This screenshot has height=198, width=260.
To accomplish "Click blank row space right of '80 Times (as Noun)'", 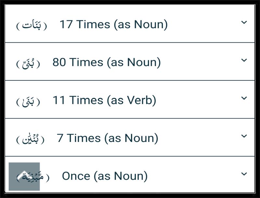I will click(201, 62).
